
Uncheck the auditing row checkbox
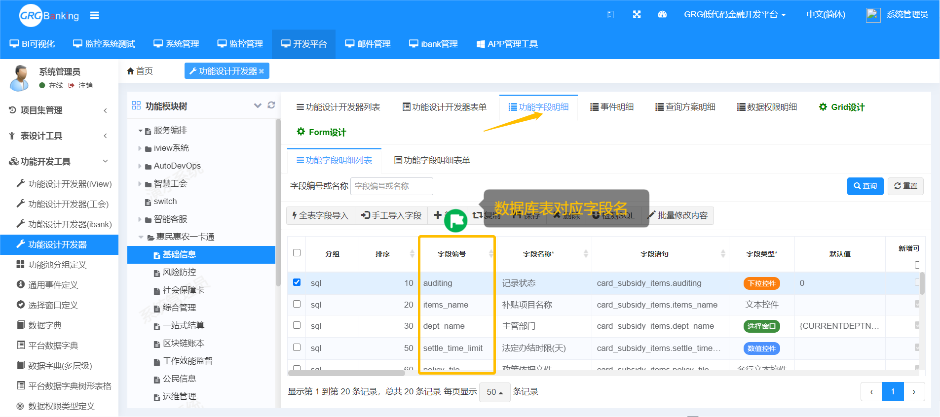[x=297, y=282]
